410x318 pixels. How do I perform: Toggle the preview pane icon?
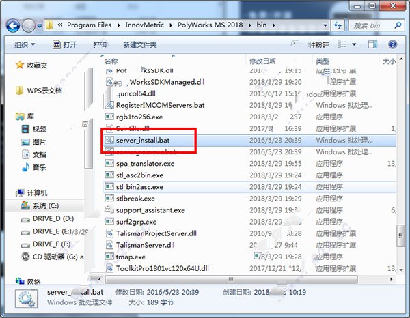(372, 44)
